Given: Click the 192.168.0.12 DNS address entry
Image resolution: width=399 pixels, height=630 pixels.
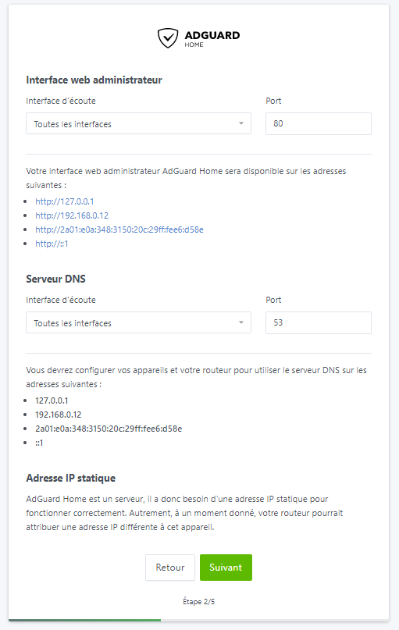Looking at the screenshot, I should [59, 415].
